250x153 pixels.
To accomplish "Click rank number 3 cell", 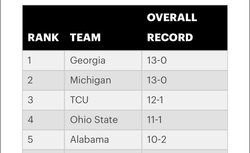I will tap(30, 100).
